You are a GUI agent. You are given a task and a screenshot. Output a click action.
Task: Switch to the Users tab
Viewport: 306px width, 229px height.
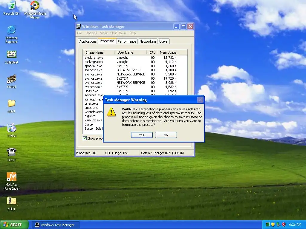(163, 41)
